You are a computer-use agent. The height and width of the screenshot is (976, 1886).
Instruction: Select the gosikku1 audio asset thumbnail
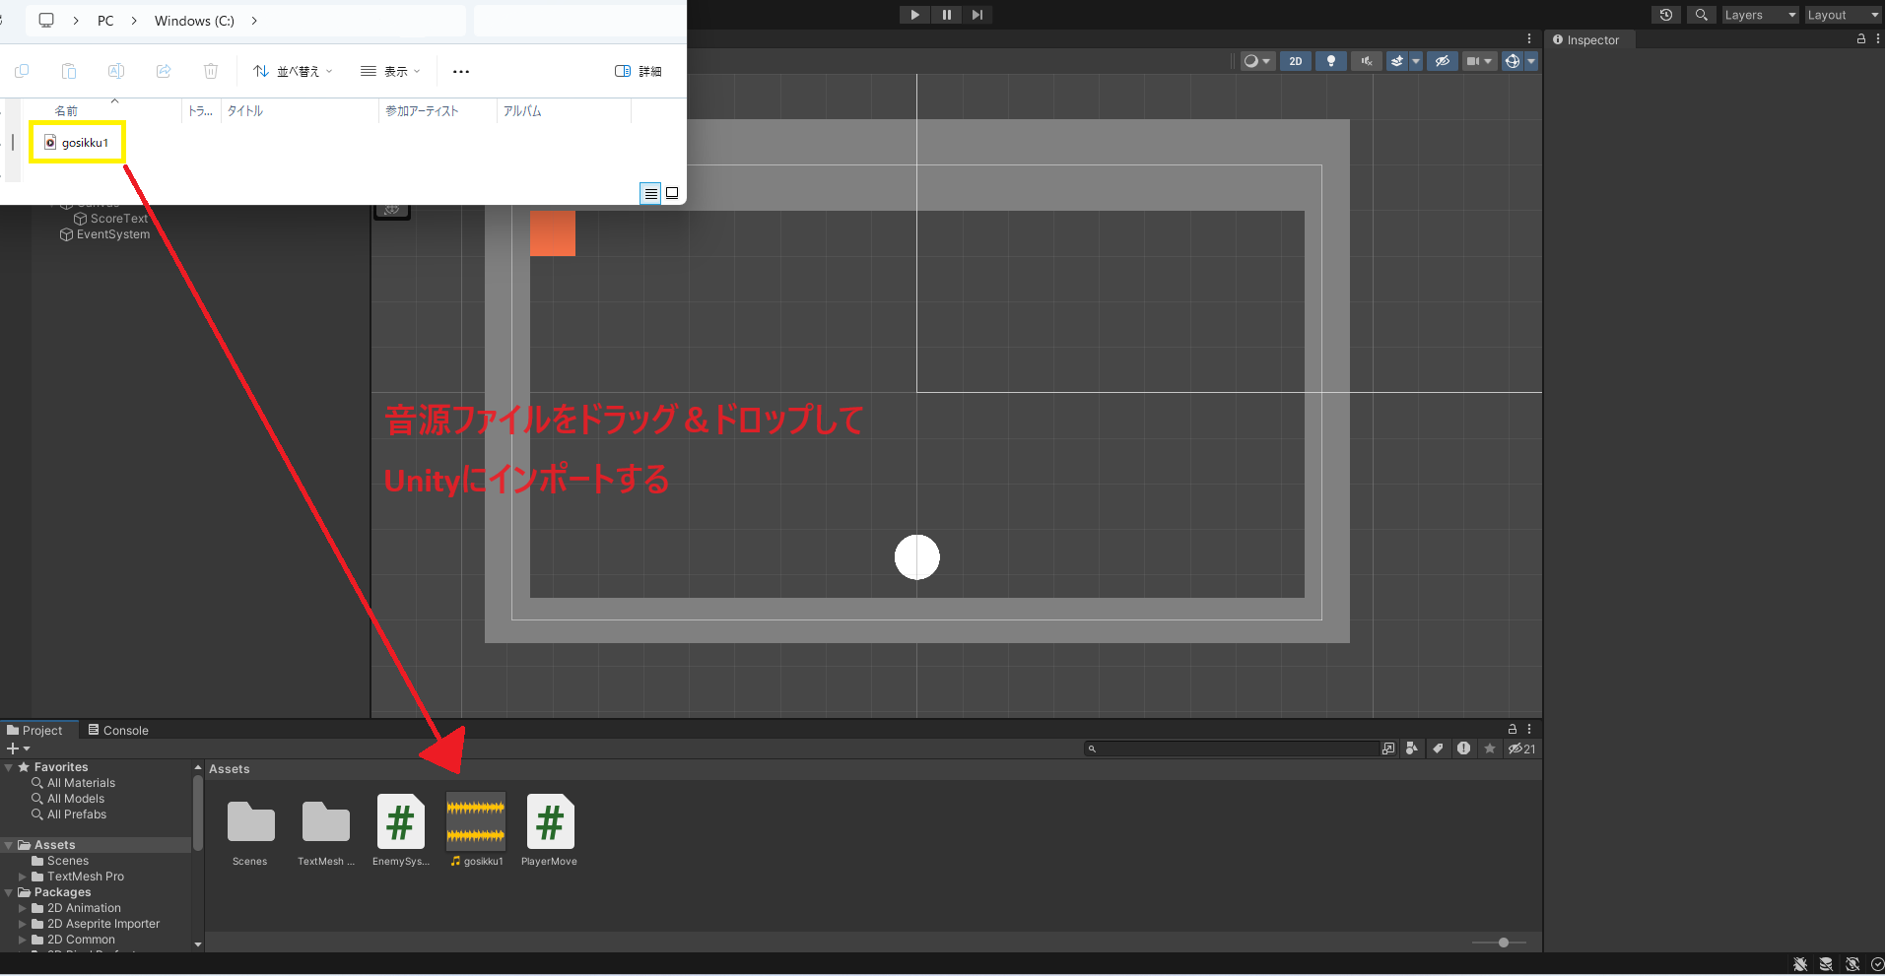[475, 820]
